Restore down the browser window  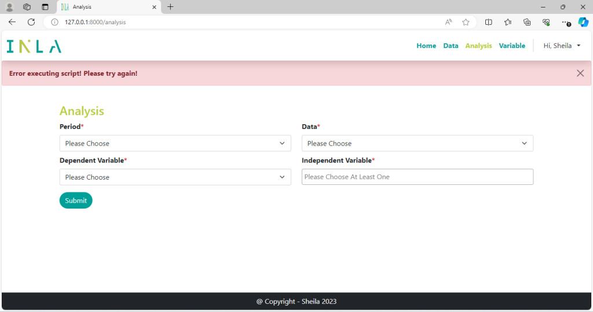click(563, 7)
